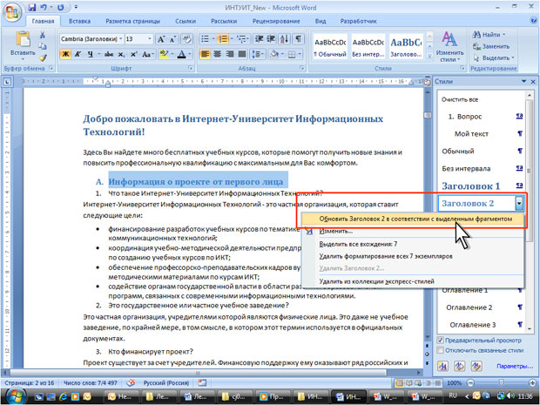The width and height of the screenshot is (540, 405).
Task: Click the Grow Font icon
Action: pyautogui.click(x=161, y=39)
